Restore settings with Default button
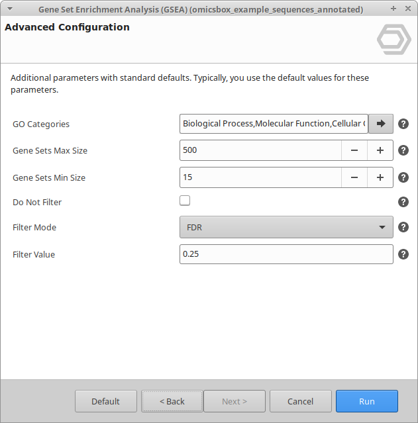Image resolution: width=418 pixels, height=423 pixels. click(106, 401)
